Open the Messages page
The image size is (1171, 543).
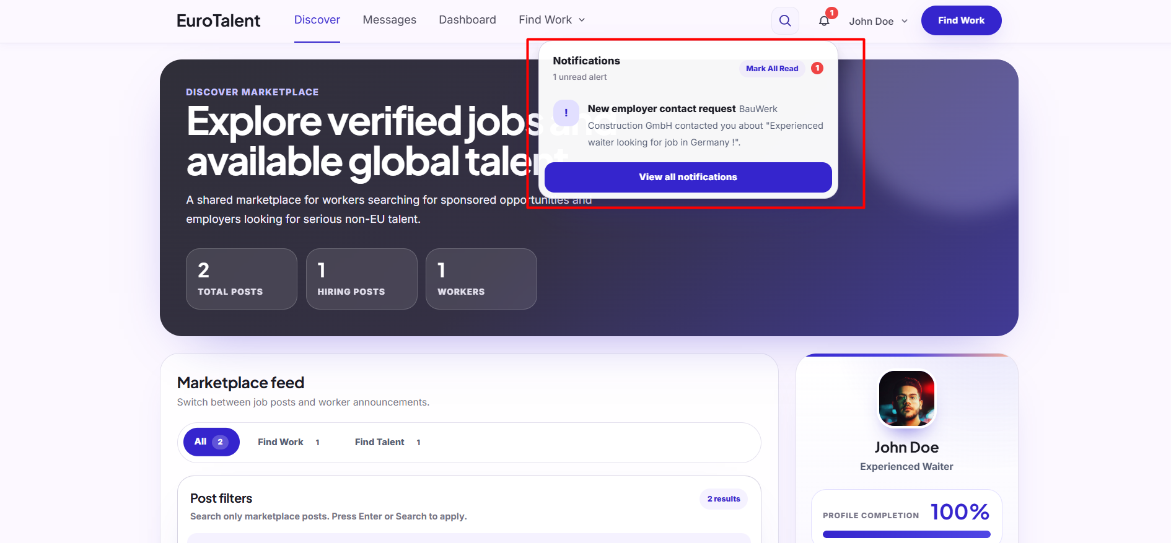click(390, 20)
